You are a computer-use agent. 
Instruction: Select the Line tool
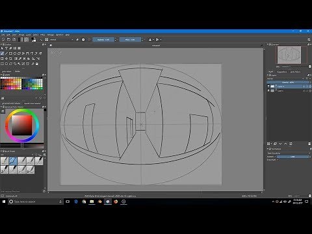6,53
